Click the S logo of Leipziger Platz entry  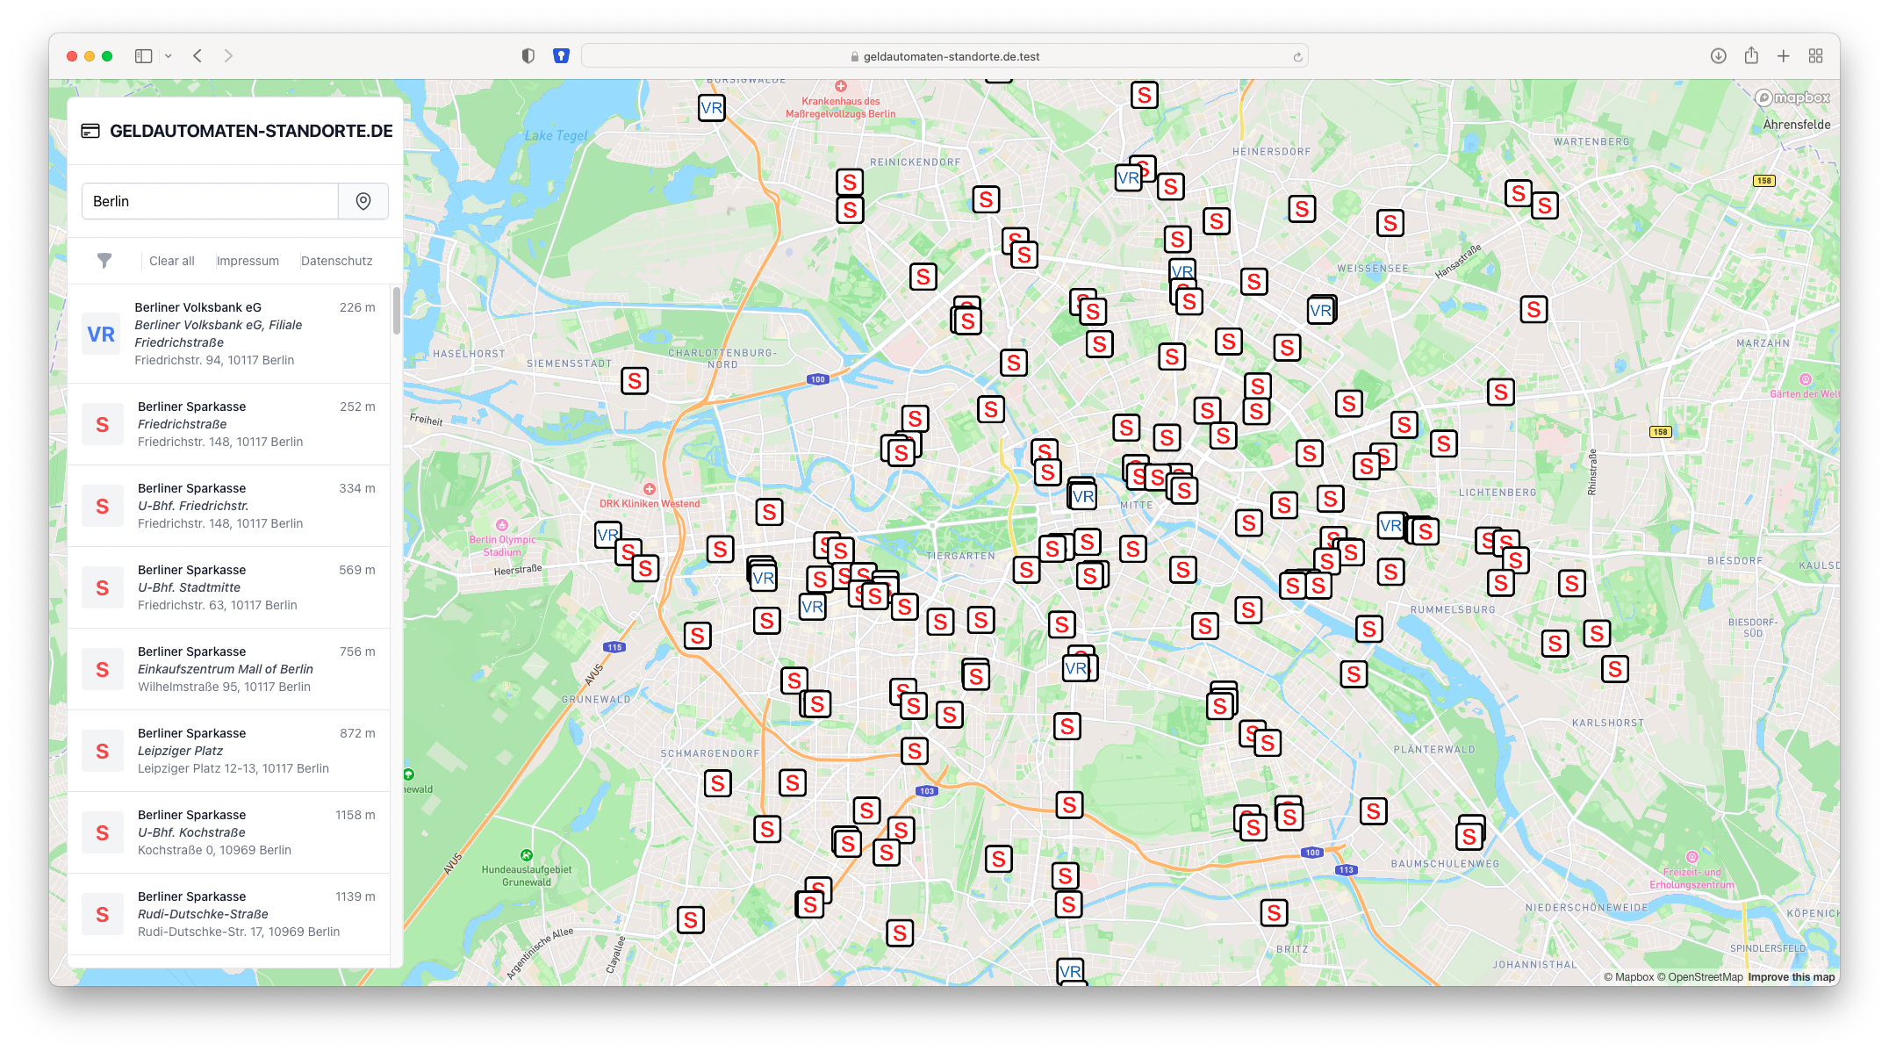(103, 752)
